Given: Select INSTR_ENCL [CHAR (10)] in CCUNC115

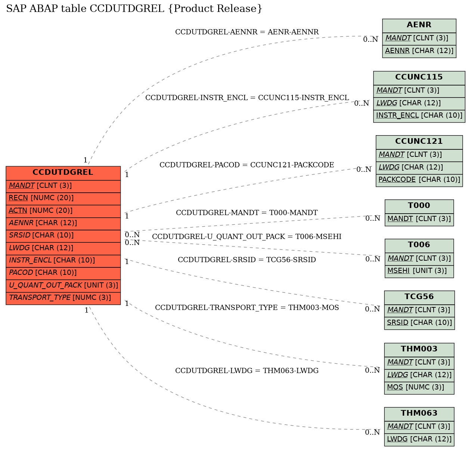Looking at the screenshot, I should (x=419, y=116).
